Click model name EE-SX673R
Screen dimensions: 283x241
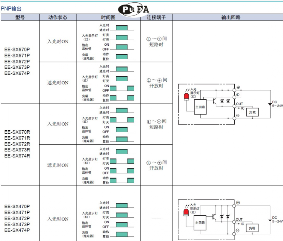point(17,150)
